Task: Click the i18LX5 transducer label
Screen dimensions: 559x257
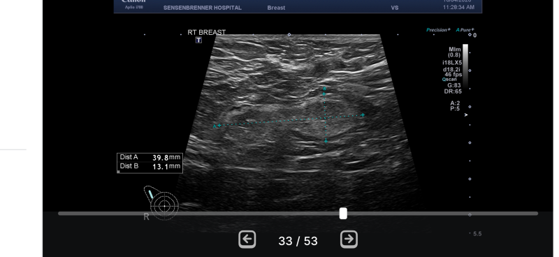Action: coord(452,62)
